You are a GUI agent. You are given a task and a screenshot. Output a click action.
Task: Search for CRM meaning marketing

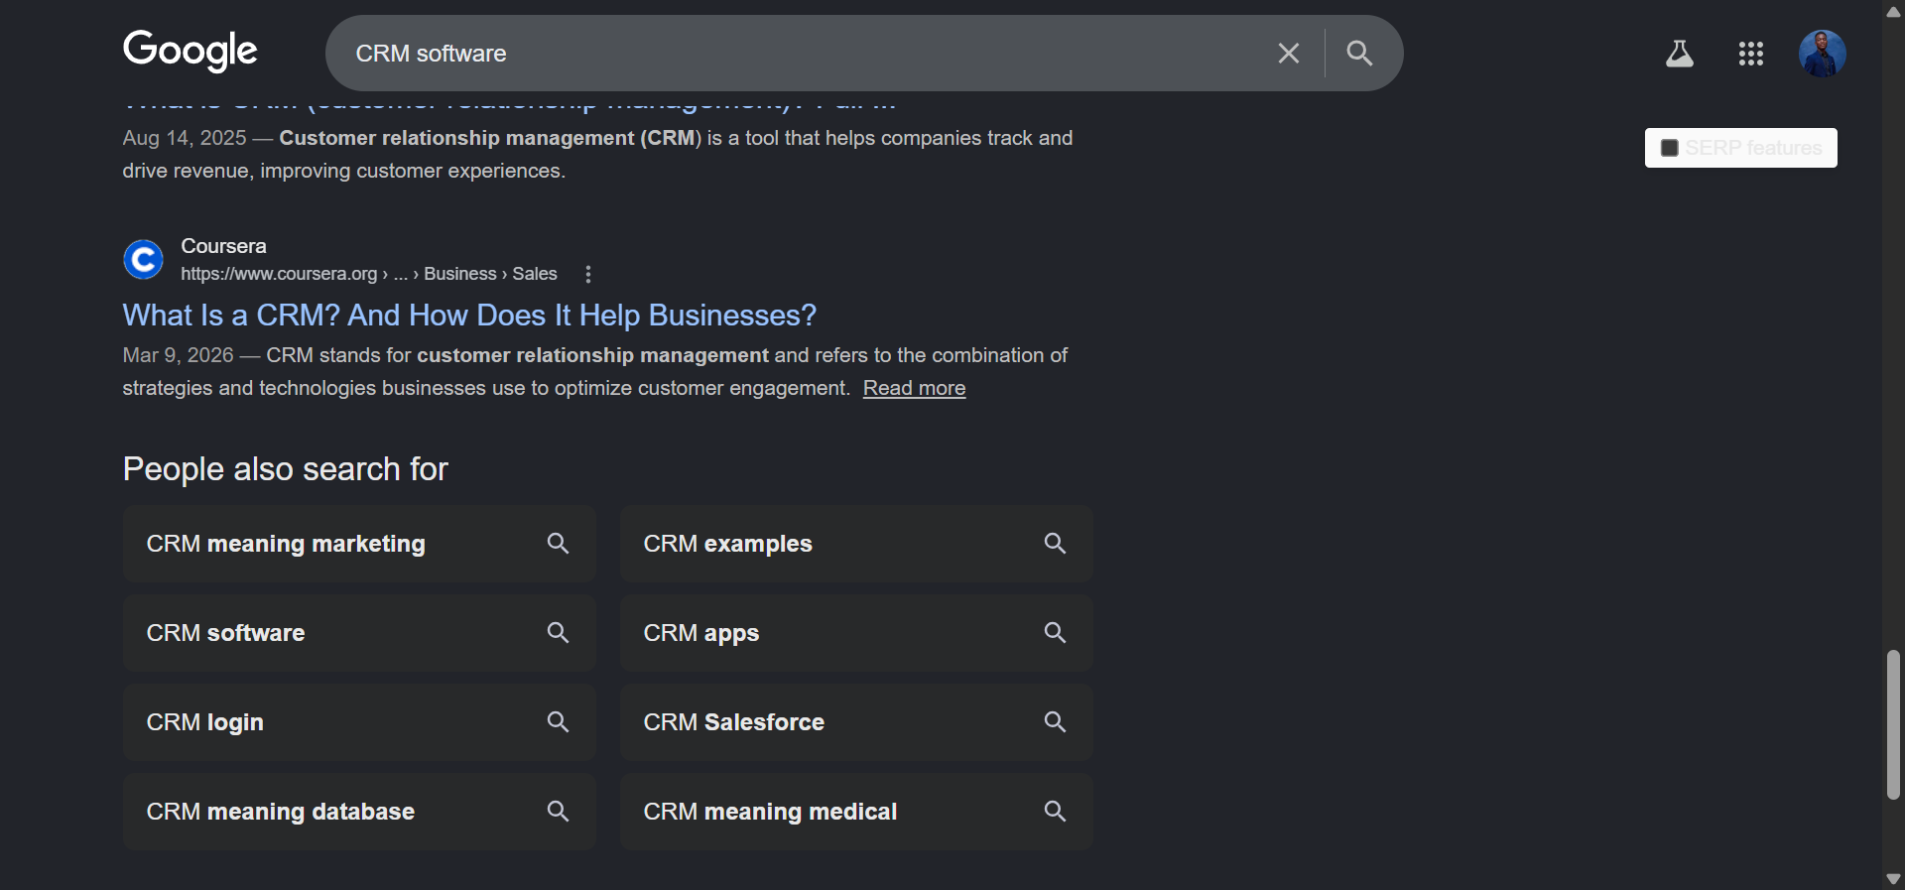click(359, 544)
